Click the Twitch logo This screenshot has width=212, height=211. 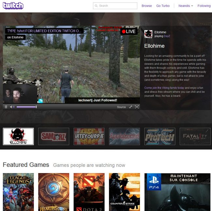click(x=13, y=6)
